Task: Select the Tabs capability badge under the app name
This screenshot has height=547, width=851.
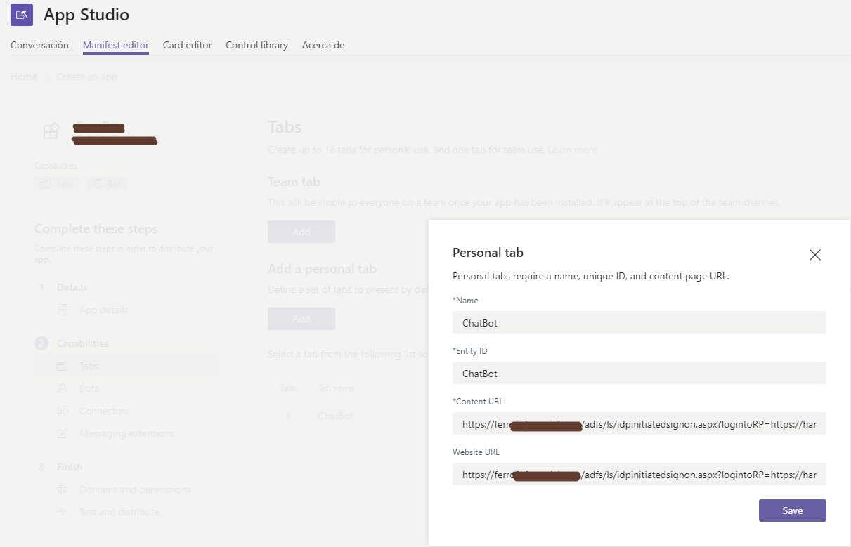Action: click(x=56, y=183)
